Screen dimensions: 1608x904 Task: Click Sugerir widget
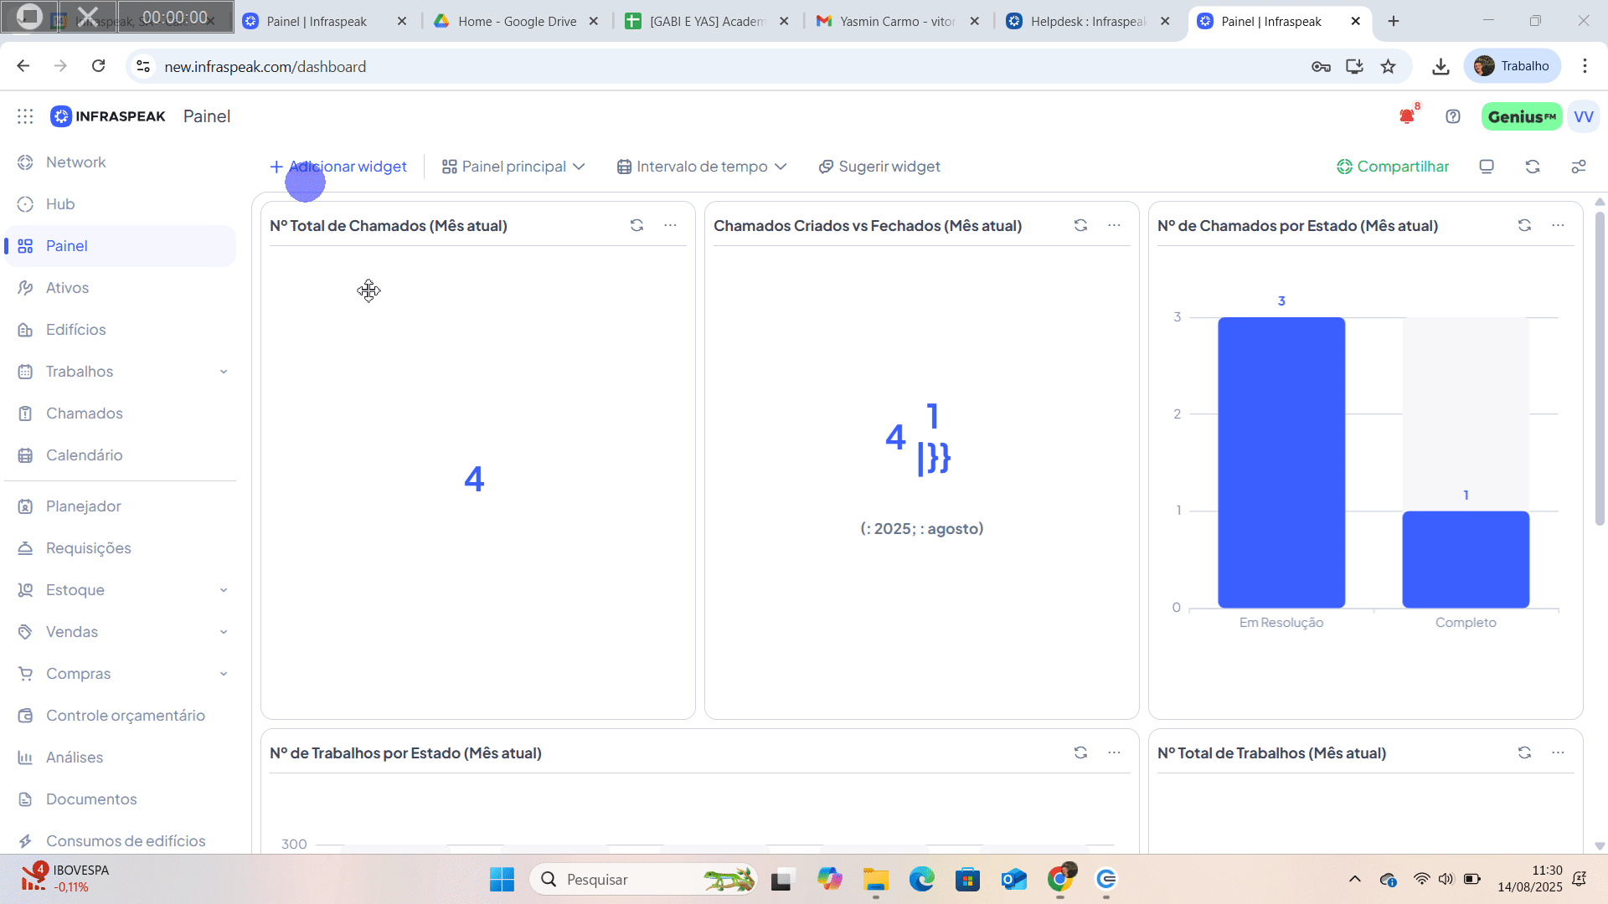(x=879, y=167)
